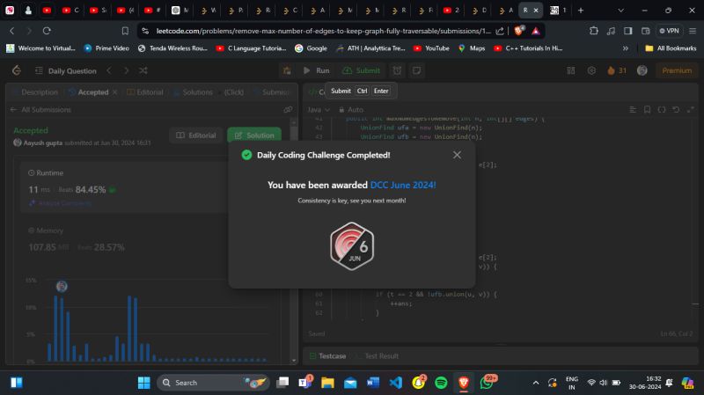Click the curly braces icon

pos(662,109)
